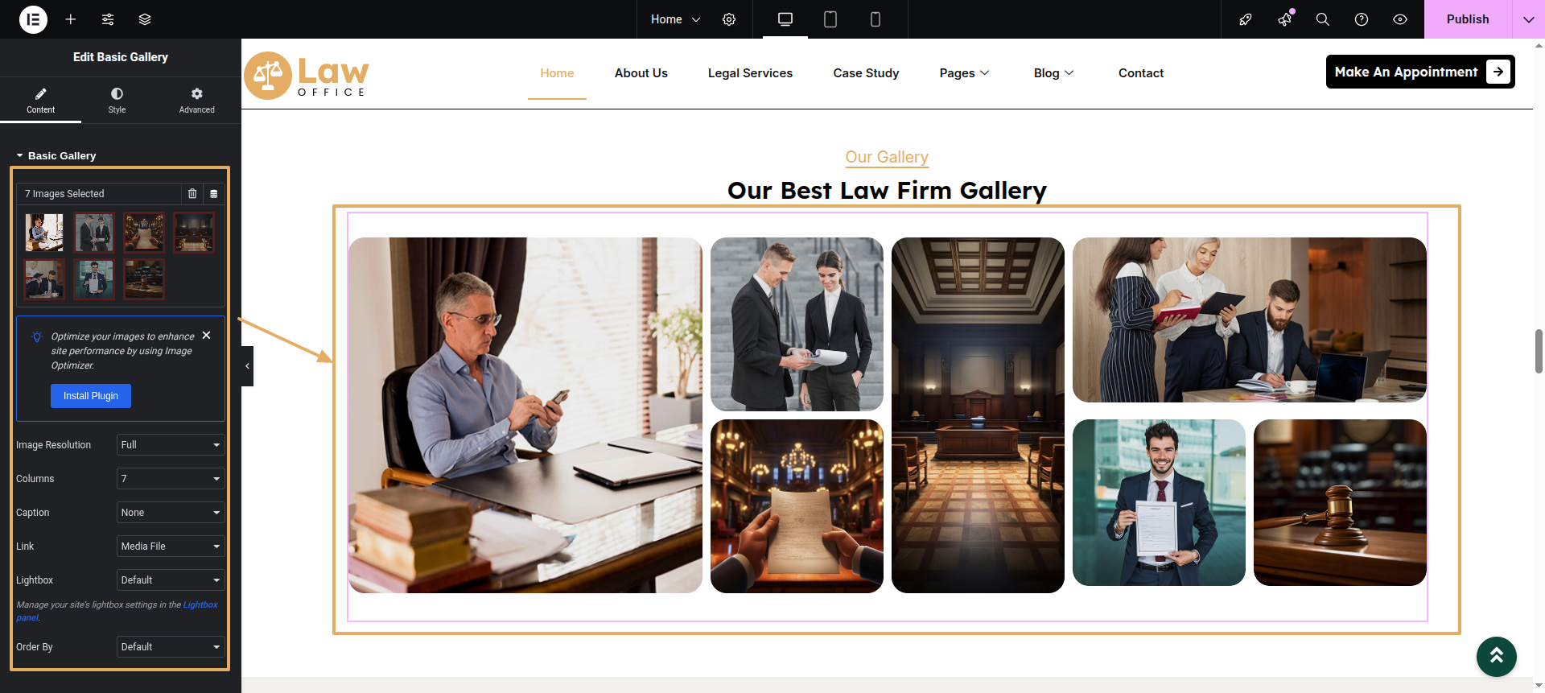Image resolution: width=1545 pixels, height=693 pixels.
Task: Open the Add Element plus icon
Action: pos(71,19)
